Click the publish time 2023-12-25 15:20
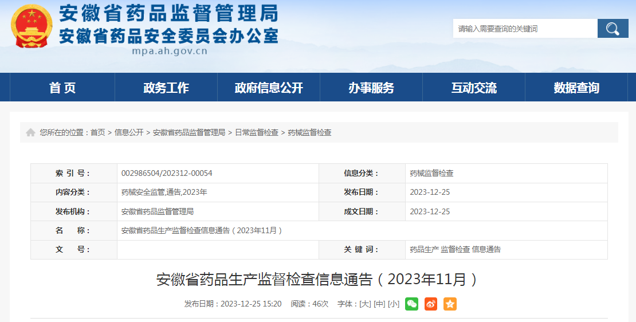 (250, 304)
